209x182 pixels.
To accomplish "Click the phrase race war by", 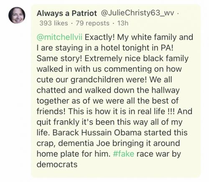I will [x=159, y=154].
